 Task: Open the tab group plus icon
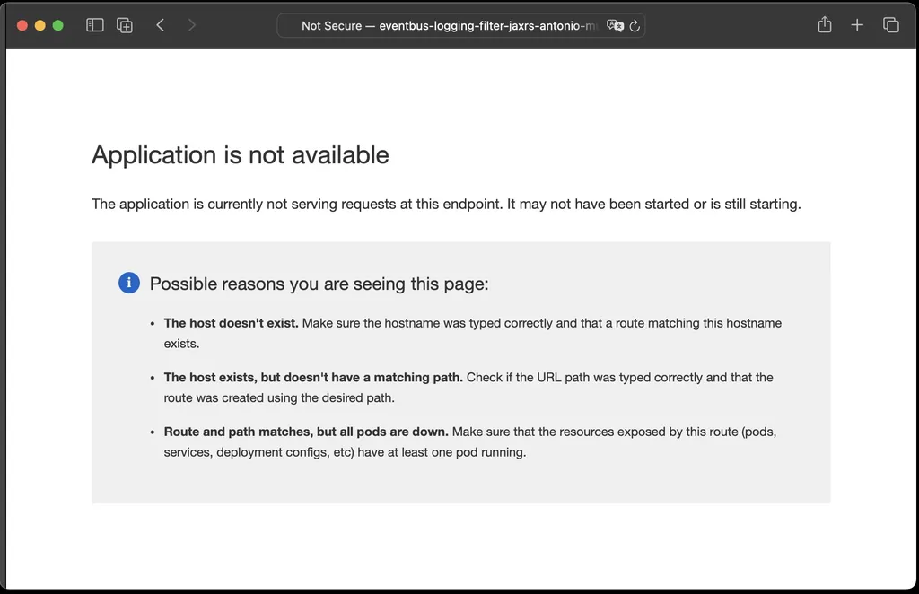pyautogui.click(x=125, y=25)
